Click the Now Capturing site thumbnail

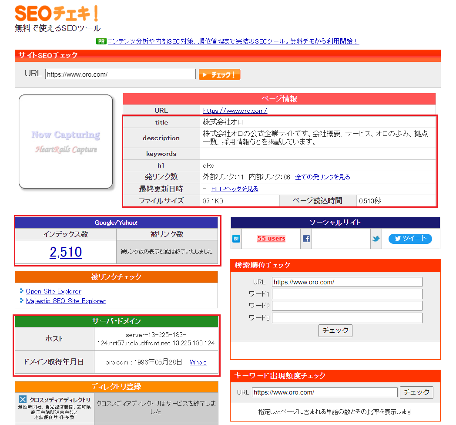point(66,142)
